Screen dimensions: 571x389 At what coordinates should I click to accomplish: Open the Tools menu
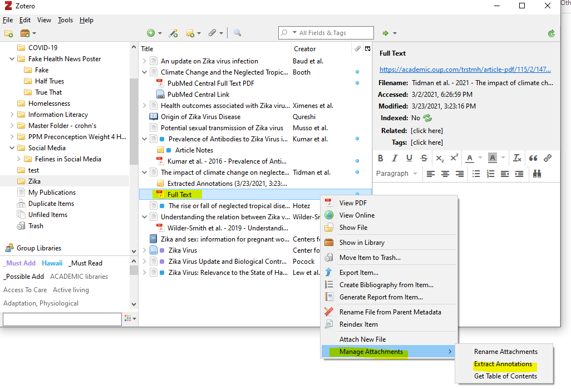coord(65,20)
